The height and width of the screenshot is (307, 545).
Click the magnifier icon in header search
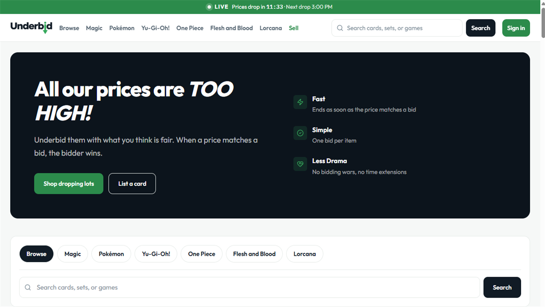click(340, 28)
